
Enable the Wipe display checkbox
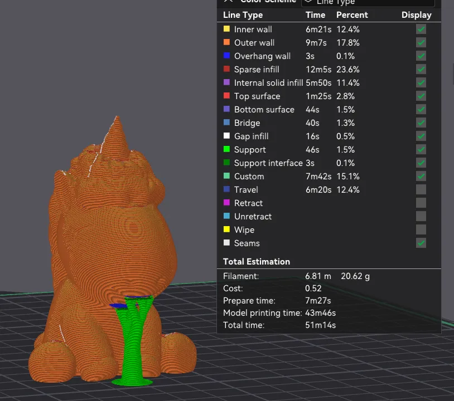[x=421, y=229]
